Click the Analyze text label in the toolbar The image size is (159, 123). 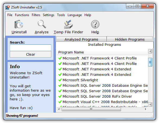click(42, 32)
